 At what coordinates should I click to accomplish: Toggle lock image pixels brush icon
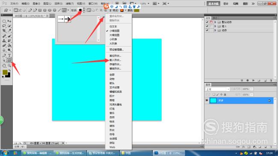[x=218, y=94]
